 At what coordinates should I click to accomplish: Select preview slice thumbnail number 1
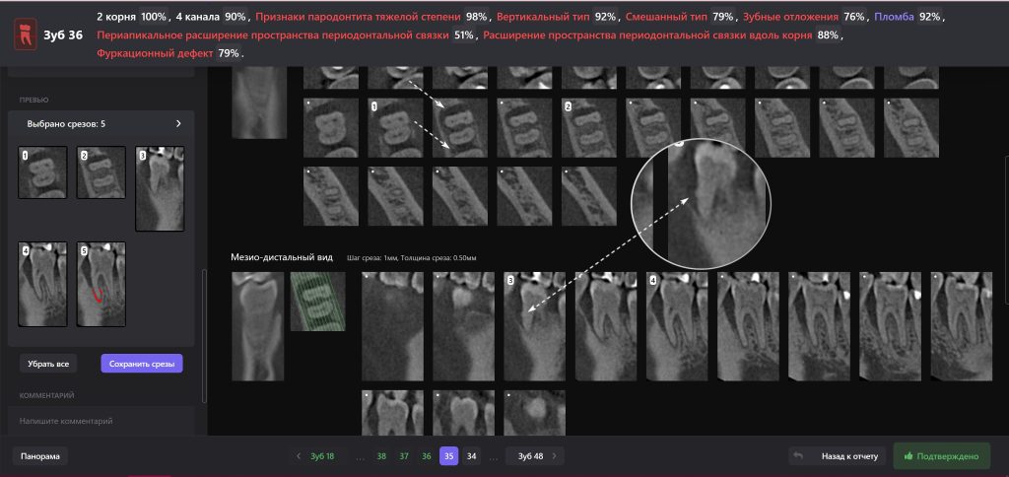42,172
